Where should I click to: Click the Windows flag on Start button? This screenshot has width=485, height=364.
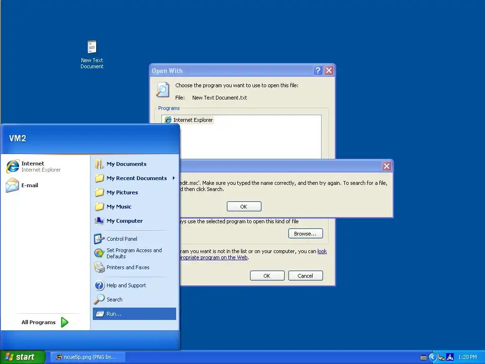9,357
